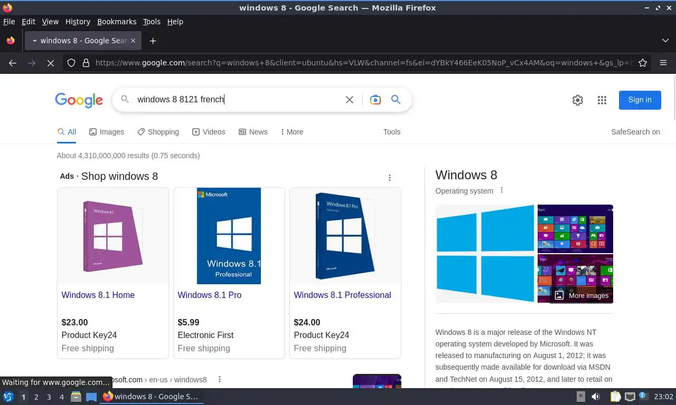This screenshot has height=405, width=676.
Task: Open the notification info tray icon
Action: tap(643, 396)
